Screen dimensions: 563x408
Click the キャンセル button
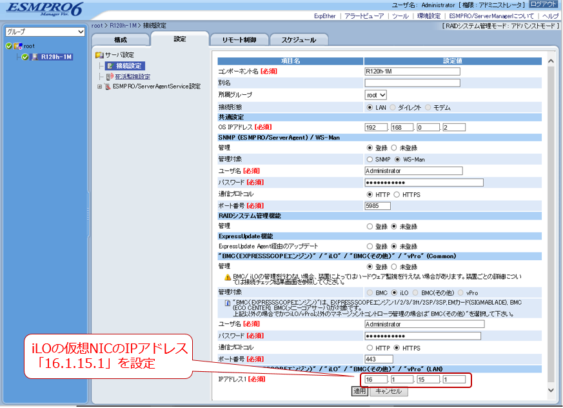(388, 391)
